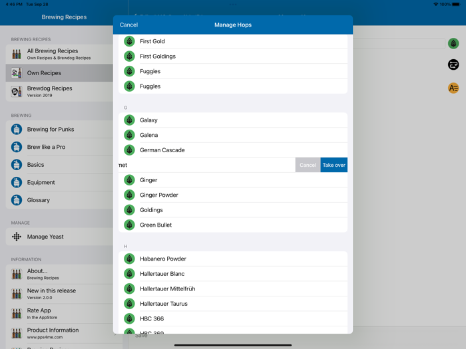Viewport: 466px width, 349px height.
Task: Open All Brewing Recipes in sidebar
Action: pos(59,54)
